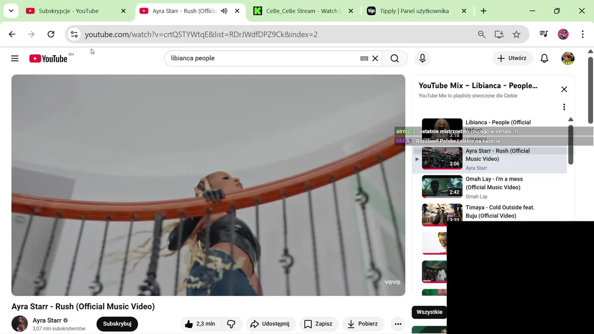Collapse playlist using small up arrow
The width and height of the screenshot is (594, 334).
tap(571, 120)
